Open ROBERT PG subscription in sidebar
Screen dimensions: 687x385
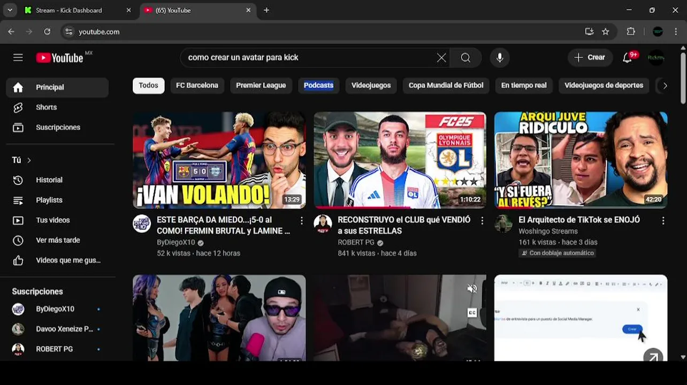(x=57, y=349)
